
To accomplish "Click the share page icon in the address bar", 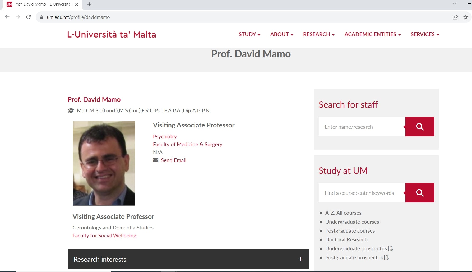I will coord(455,17).
